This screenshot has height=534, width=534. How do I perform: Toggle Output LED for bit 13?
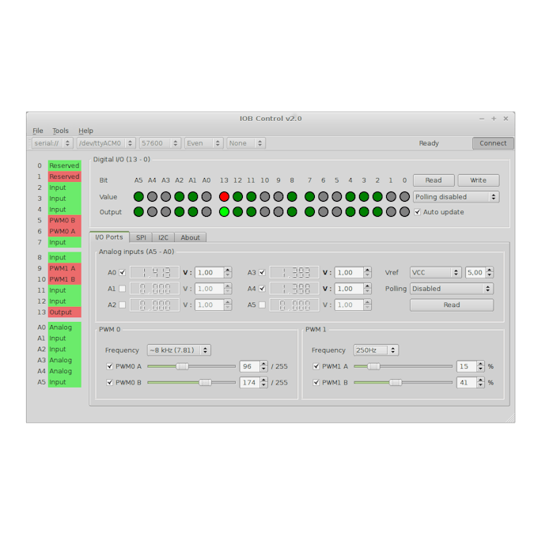pos(224,212)
